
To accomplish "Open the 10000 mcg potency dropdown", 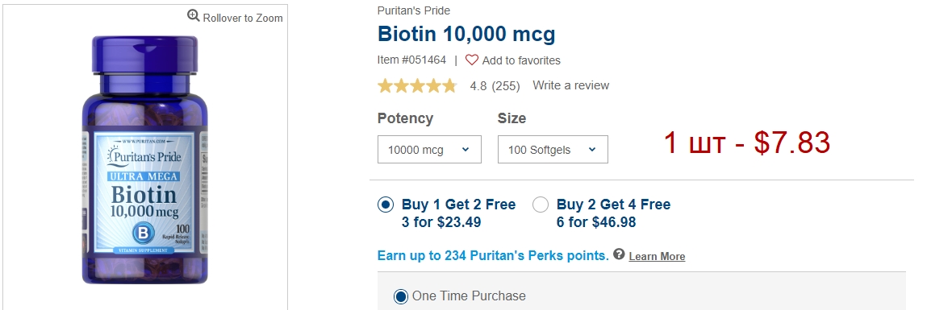I will [429, 150].
